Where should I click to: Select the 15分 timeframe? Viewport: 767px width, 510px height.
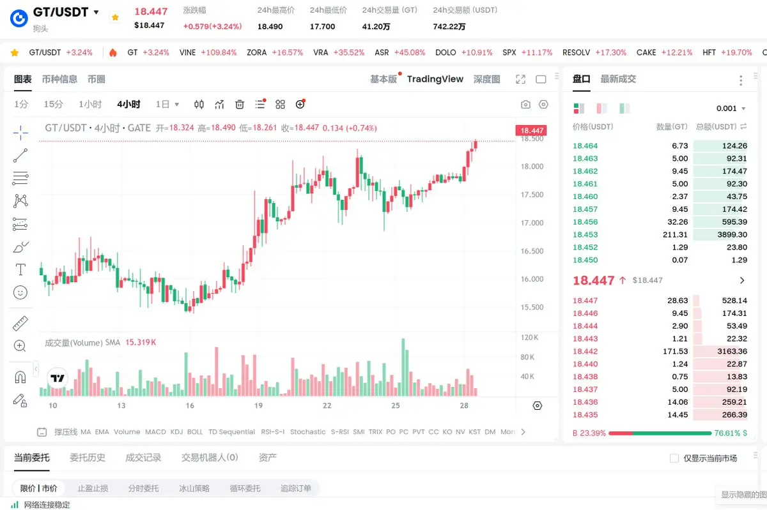[54, 104]
